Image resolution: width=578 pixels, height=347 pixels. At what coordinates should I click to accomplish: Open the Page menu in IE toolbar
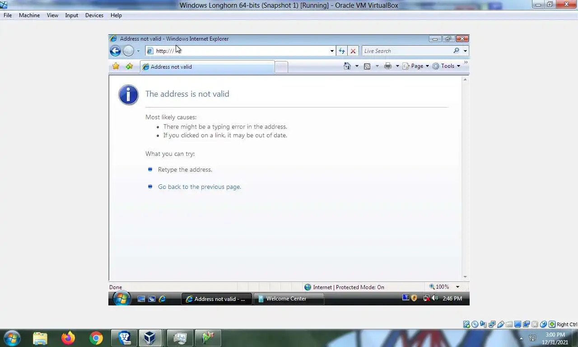(415, 66)
